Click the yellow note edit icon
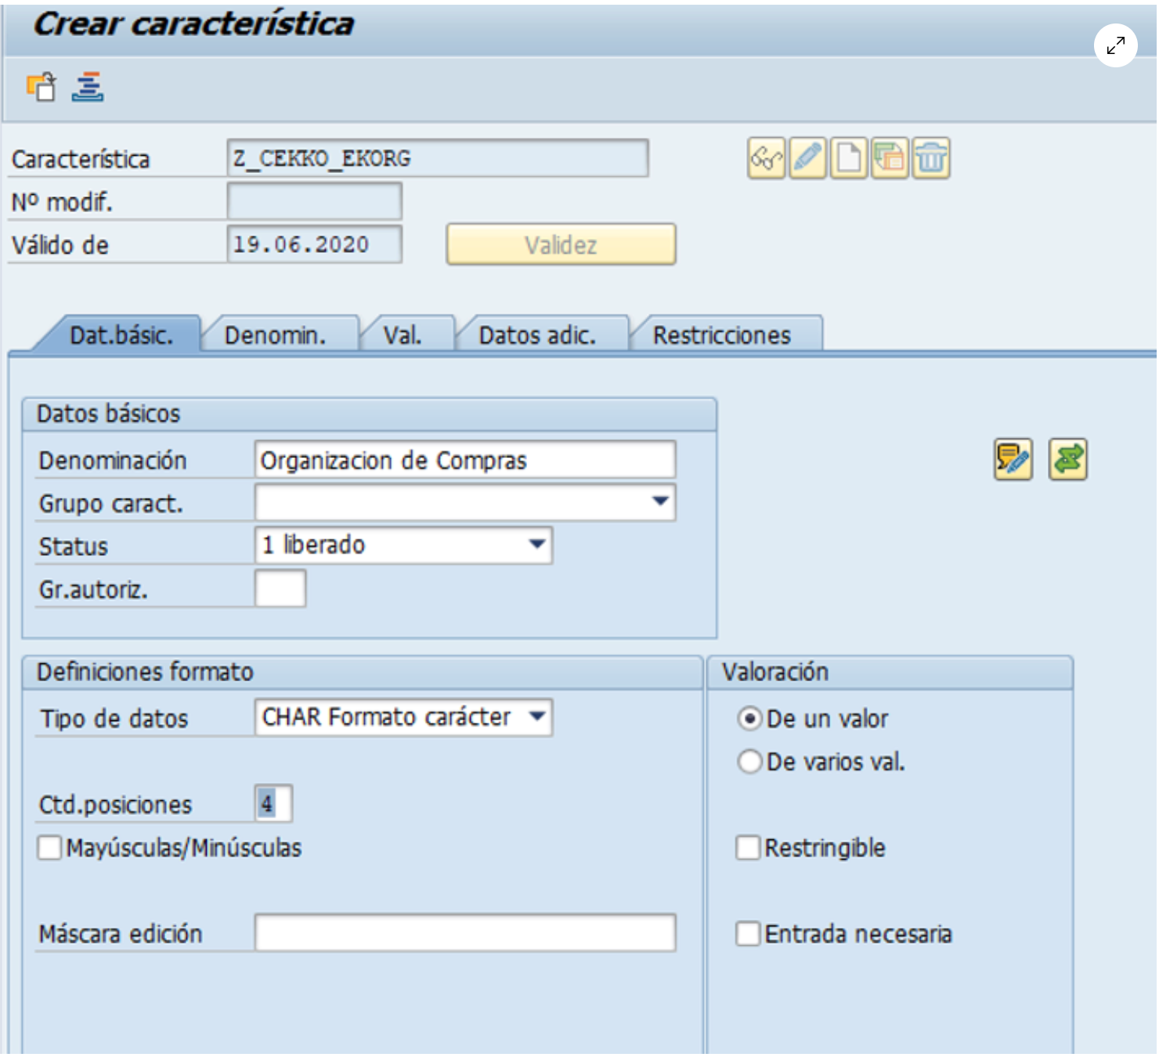Viewport: 1159px width, 1057px height. click(x=1013, y=460)
